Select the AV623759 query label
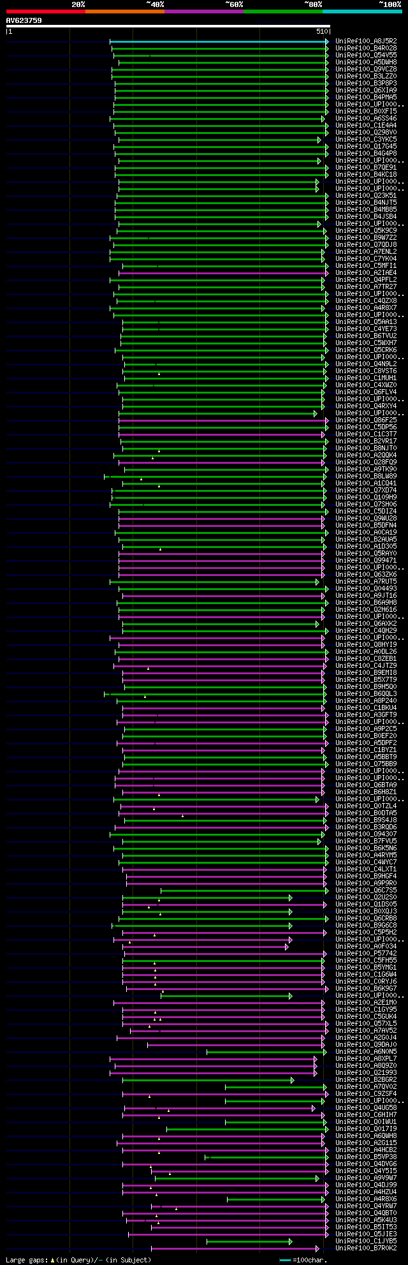Screen dimensions: 408x1265 click(x=24, y=20)
